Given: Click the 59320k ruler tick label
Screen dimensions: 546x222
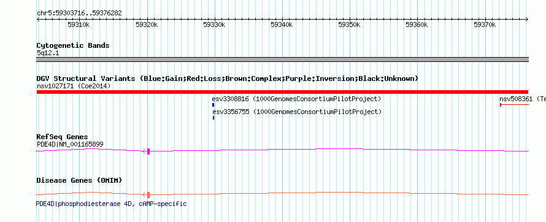Looking at the screenshot, I should coord(147,25).
